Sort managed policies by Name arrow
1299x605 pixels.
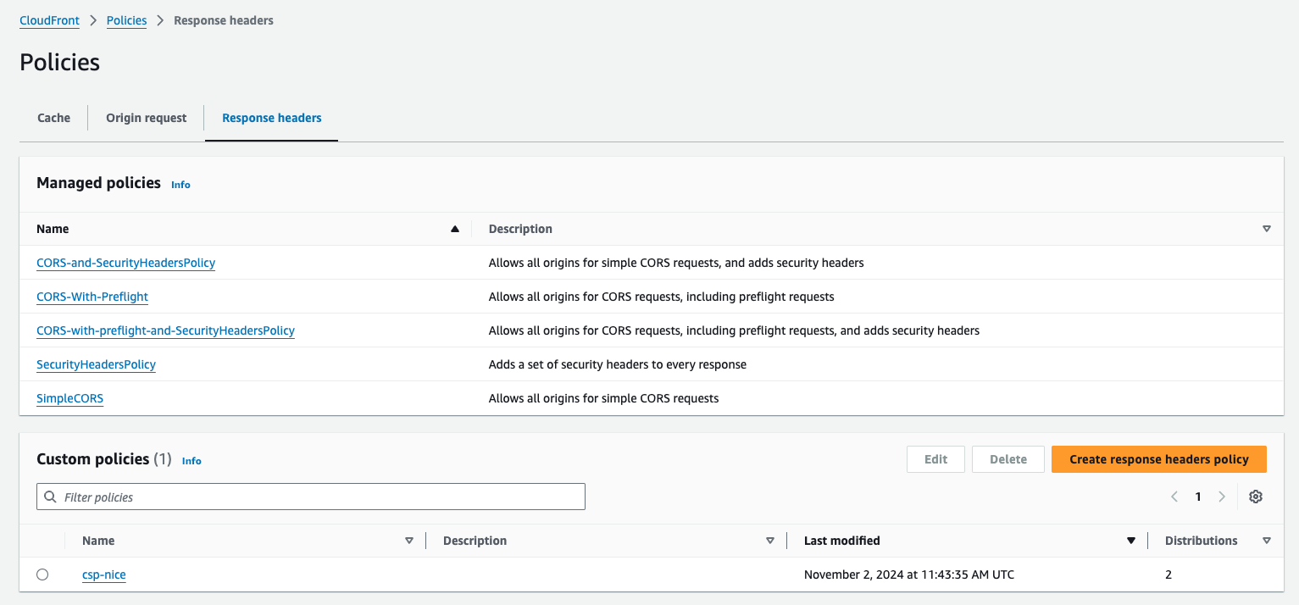[x=455, y=229]
